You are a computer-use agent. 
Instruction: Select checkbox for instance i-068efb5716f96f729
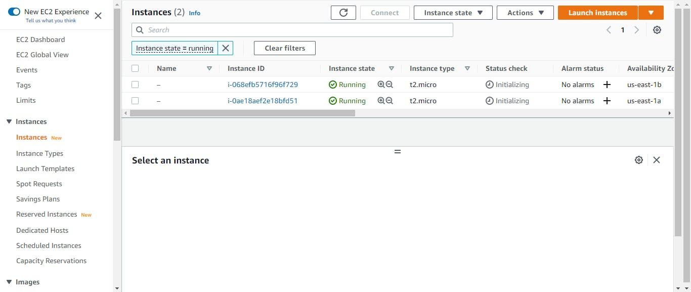click(x=135, y=85)
